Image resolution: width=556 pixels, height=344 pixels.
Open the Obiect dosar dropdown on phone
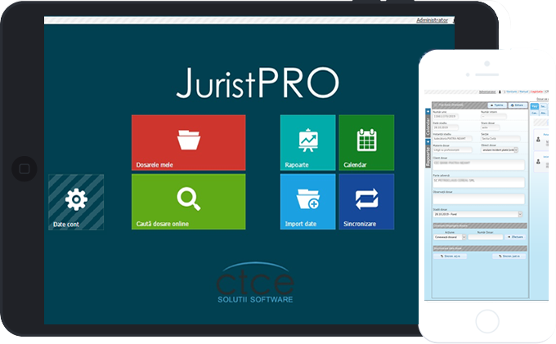coord(500,150)
